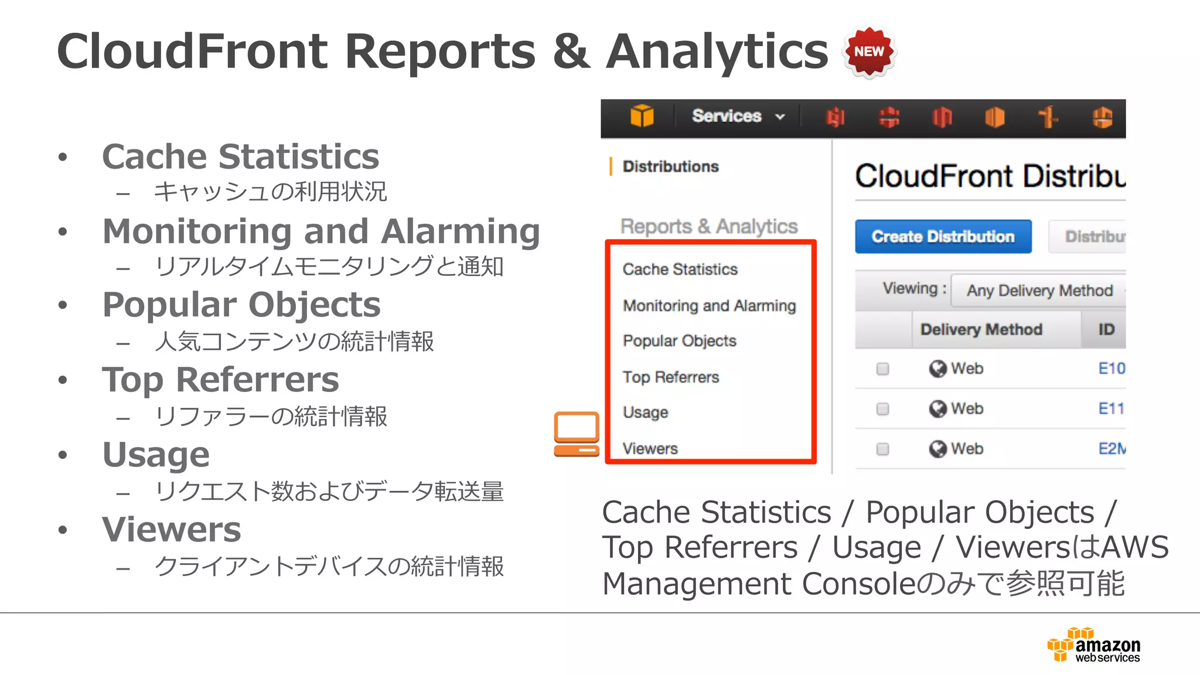The width and height of the screenshot is (1200, 675).
Task: Open distribution ID link E10
Action: point(1112,369)
